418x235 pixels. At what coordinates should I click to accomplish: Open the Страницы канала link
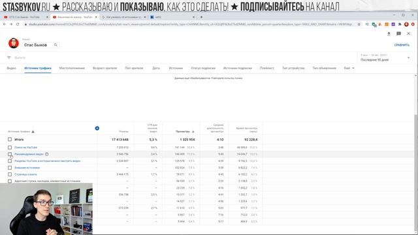[25, 174]
